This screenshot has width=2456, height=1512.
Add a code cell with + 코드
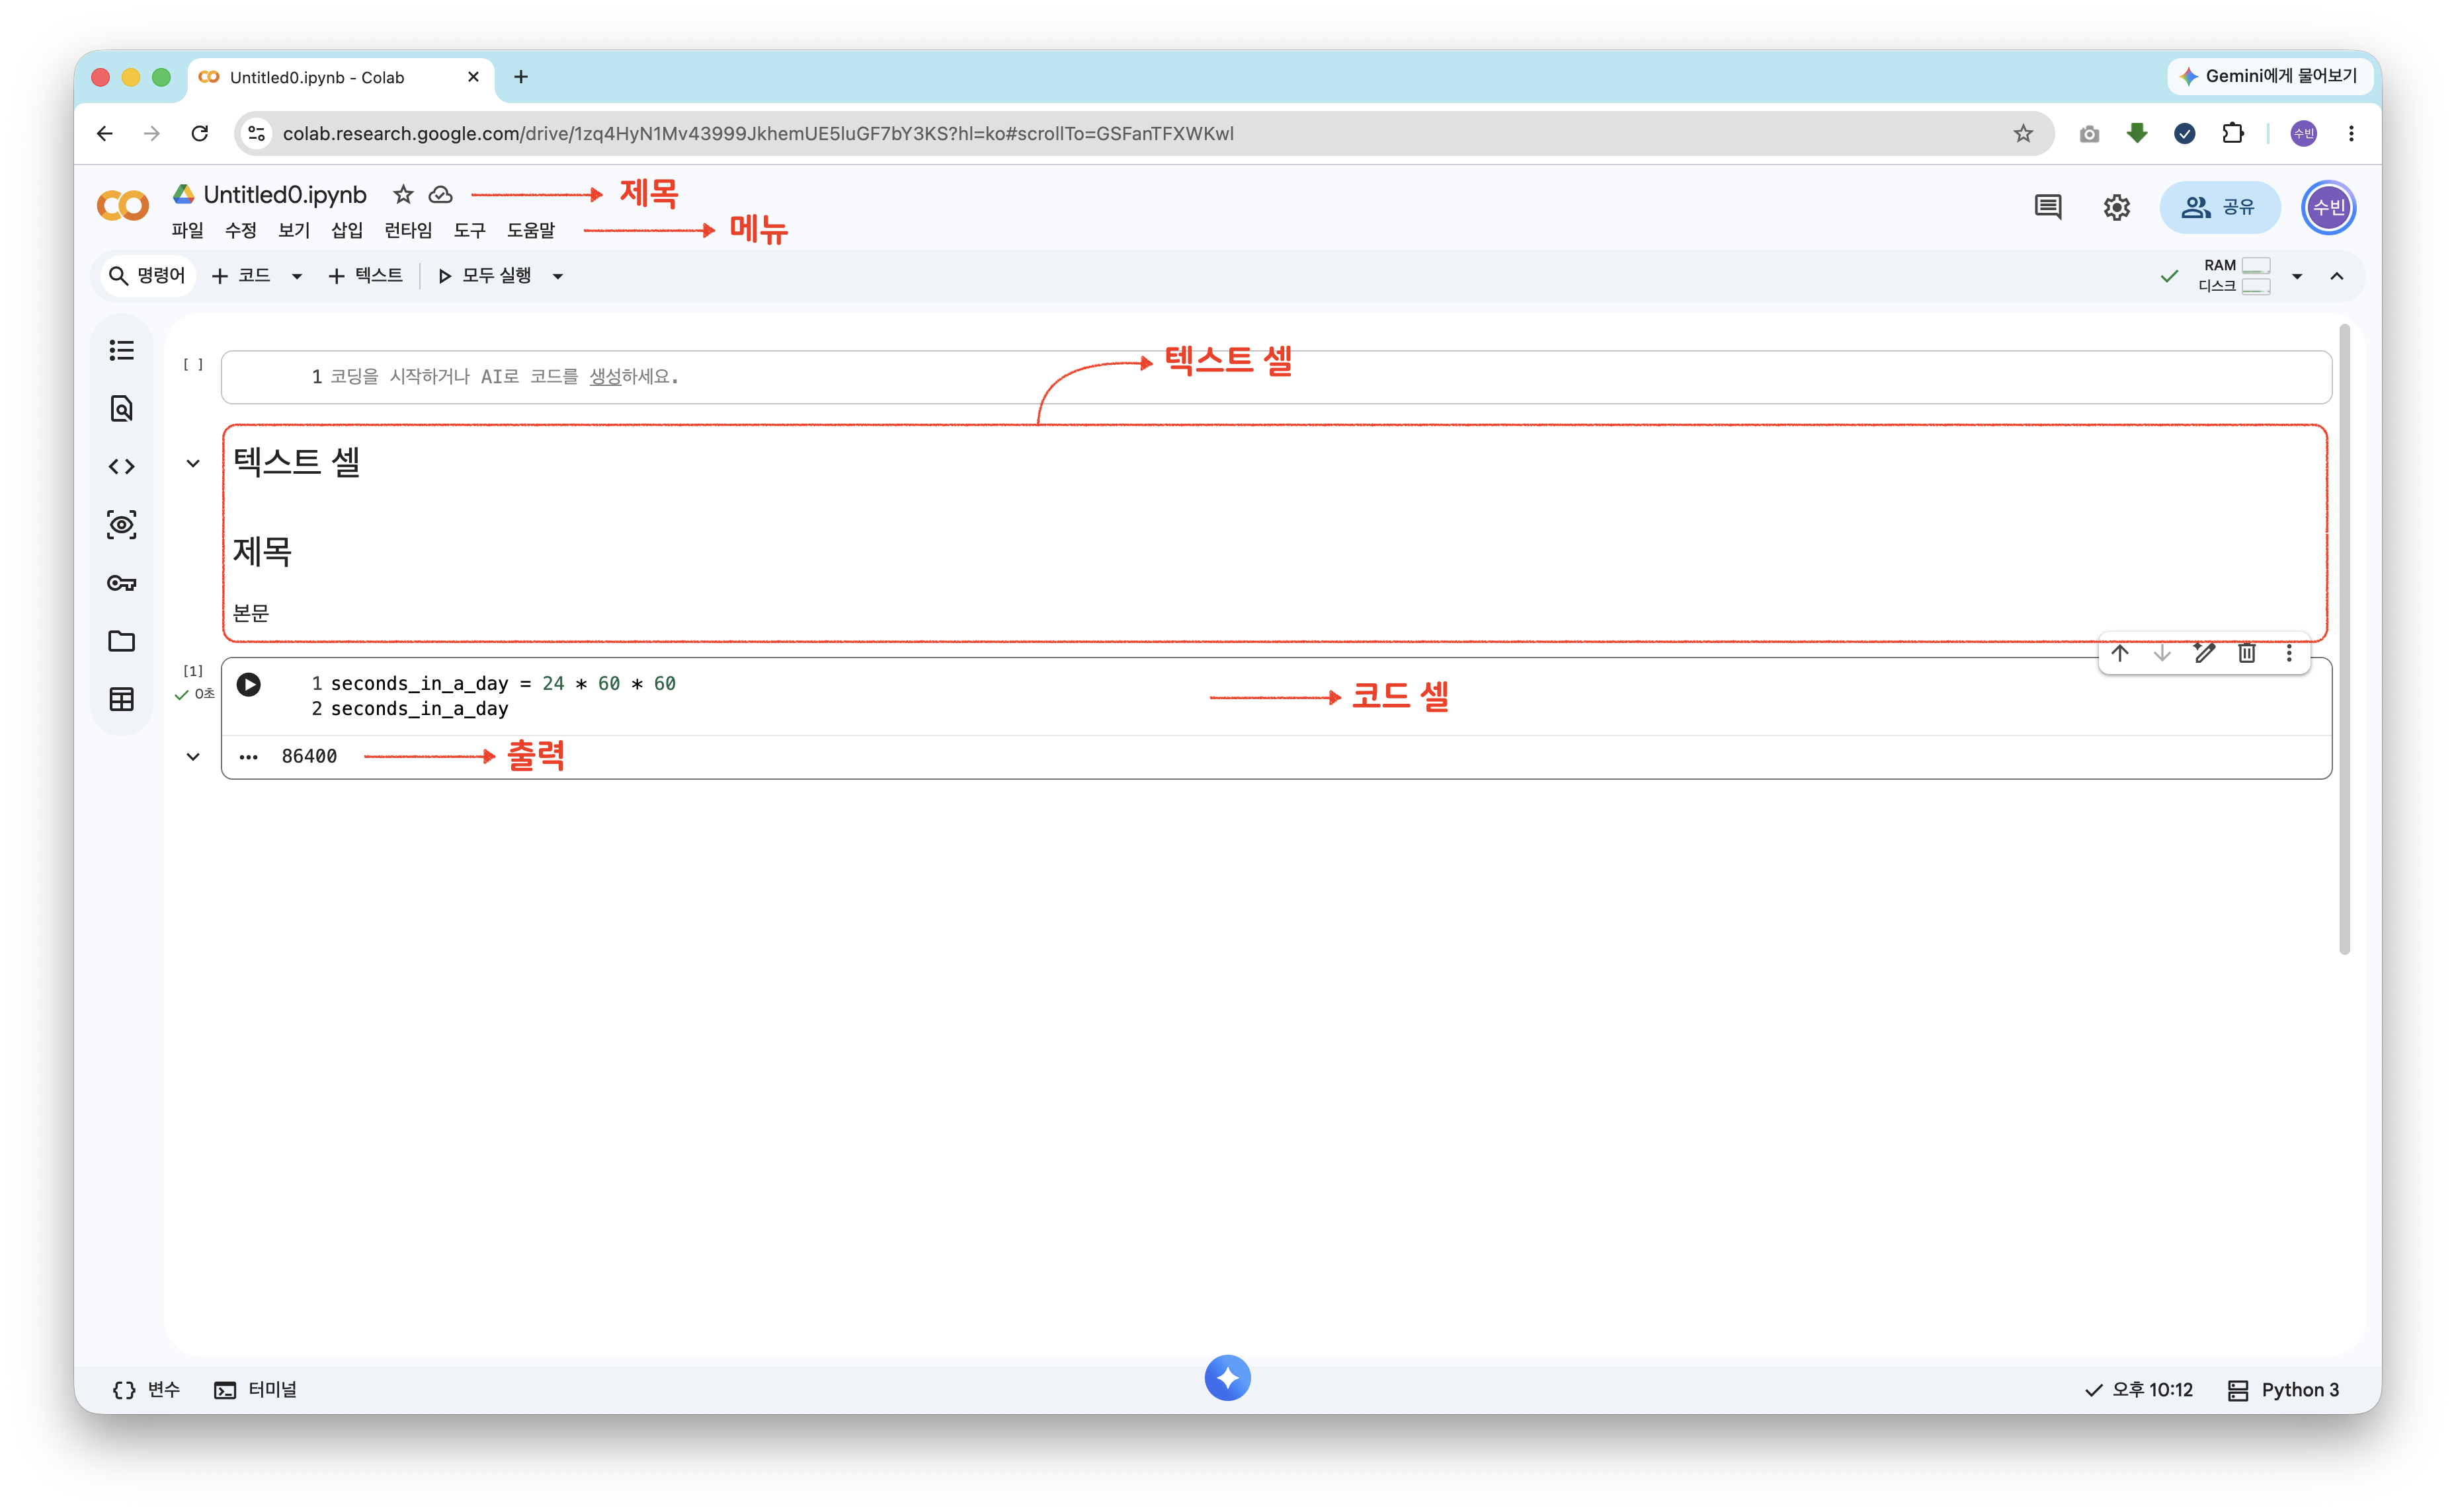[x=241, y=276]
